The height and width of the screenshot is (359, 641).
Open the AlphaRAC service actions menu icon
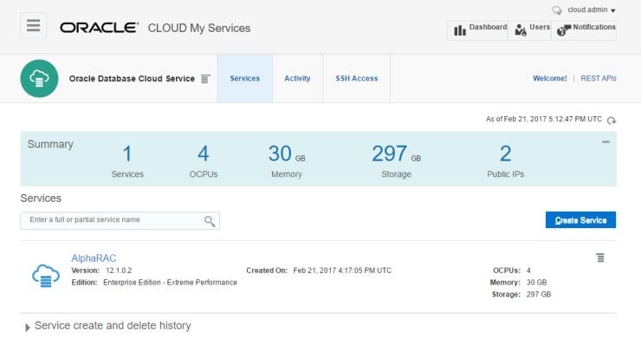(600, 258)
